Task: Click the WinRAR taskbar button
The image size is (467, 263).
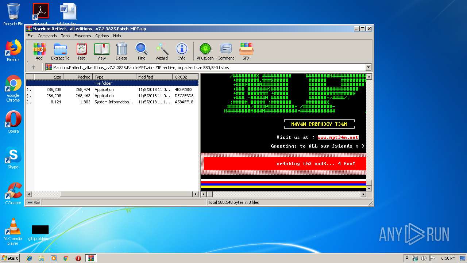Action: [x=90, y=258]
